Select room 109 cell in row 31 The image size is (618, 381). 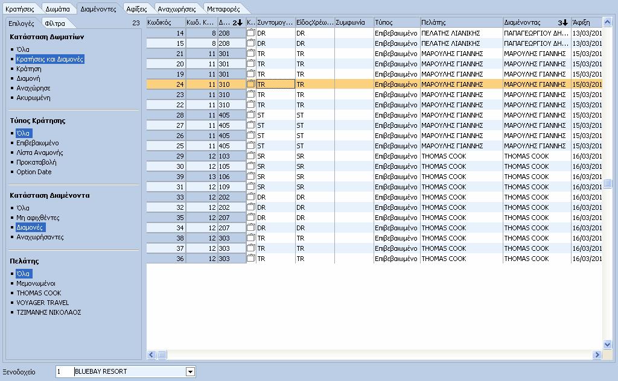232,186
